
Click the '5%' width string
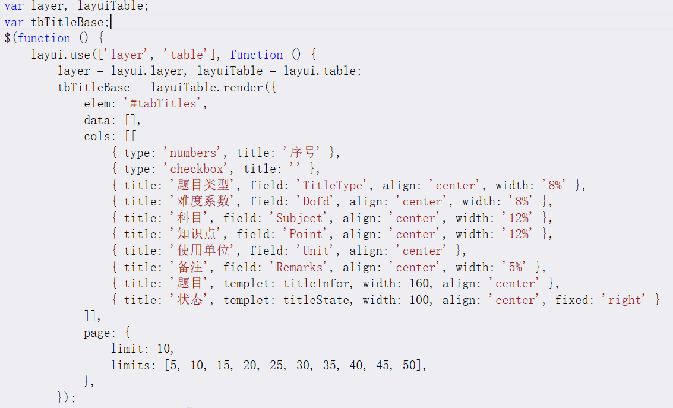pyautogui.click(x=515, y=267)
